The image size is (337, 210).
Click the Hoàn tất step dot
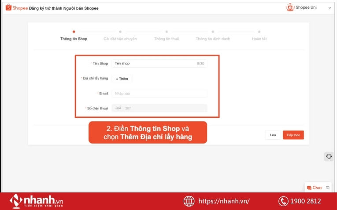(259, 32)
